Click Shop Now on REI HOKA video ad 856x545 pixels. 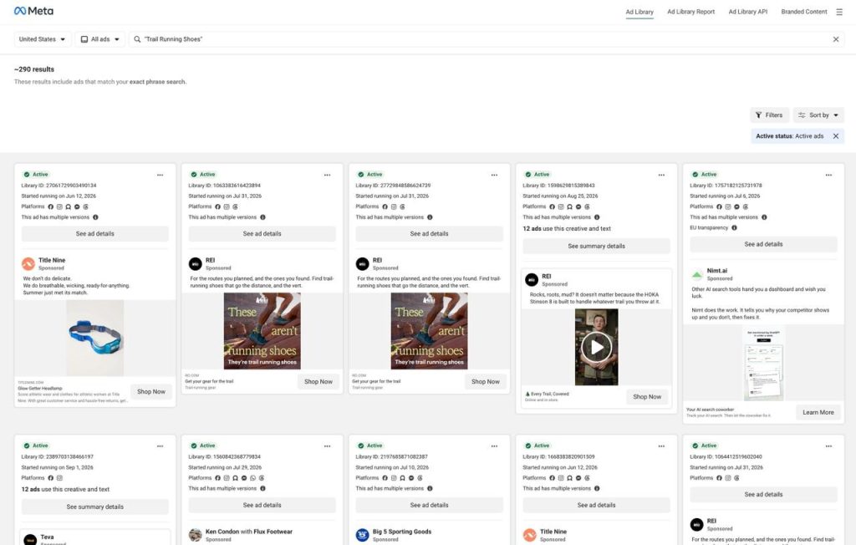647,397
